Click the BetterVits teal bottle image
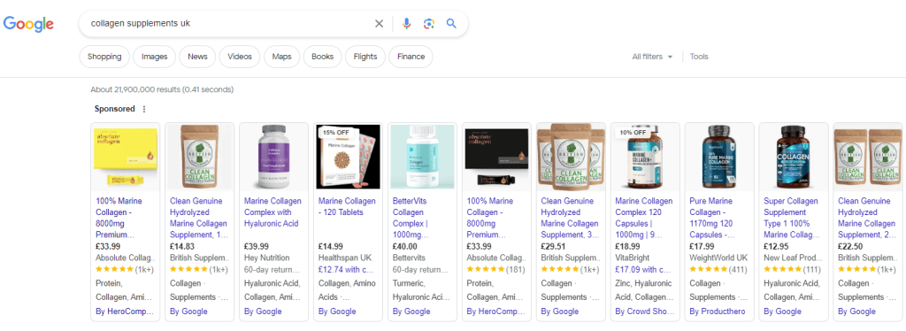Image resolution: width=906 pixels, height=331 pixels. 422,157
